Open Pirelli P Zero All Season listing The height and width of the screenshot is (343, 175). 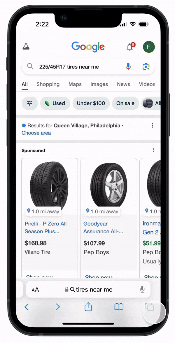point(46,228)
